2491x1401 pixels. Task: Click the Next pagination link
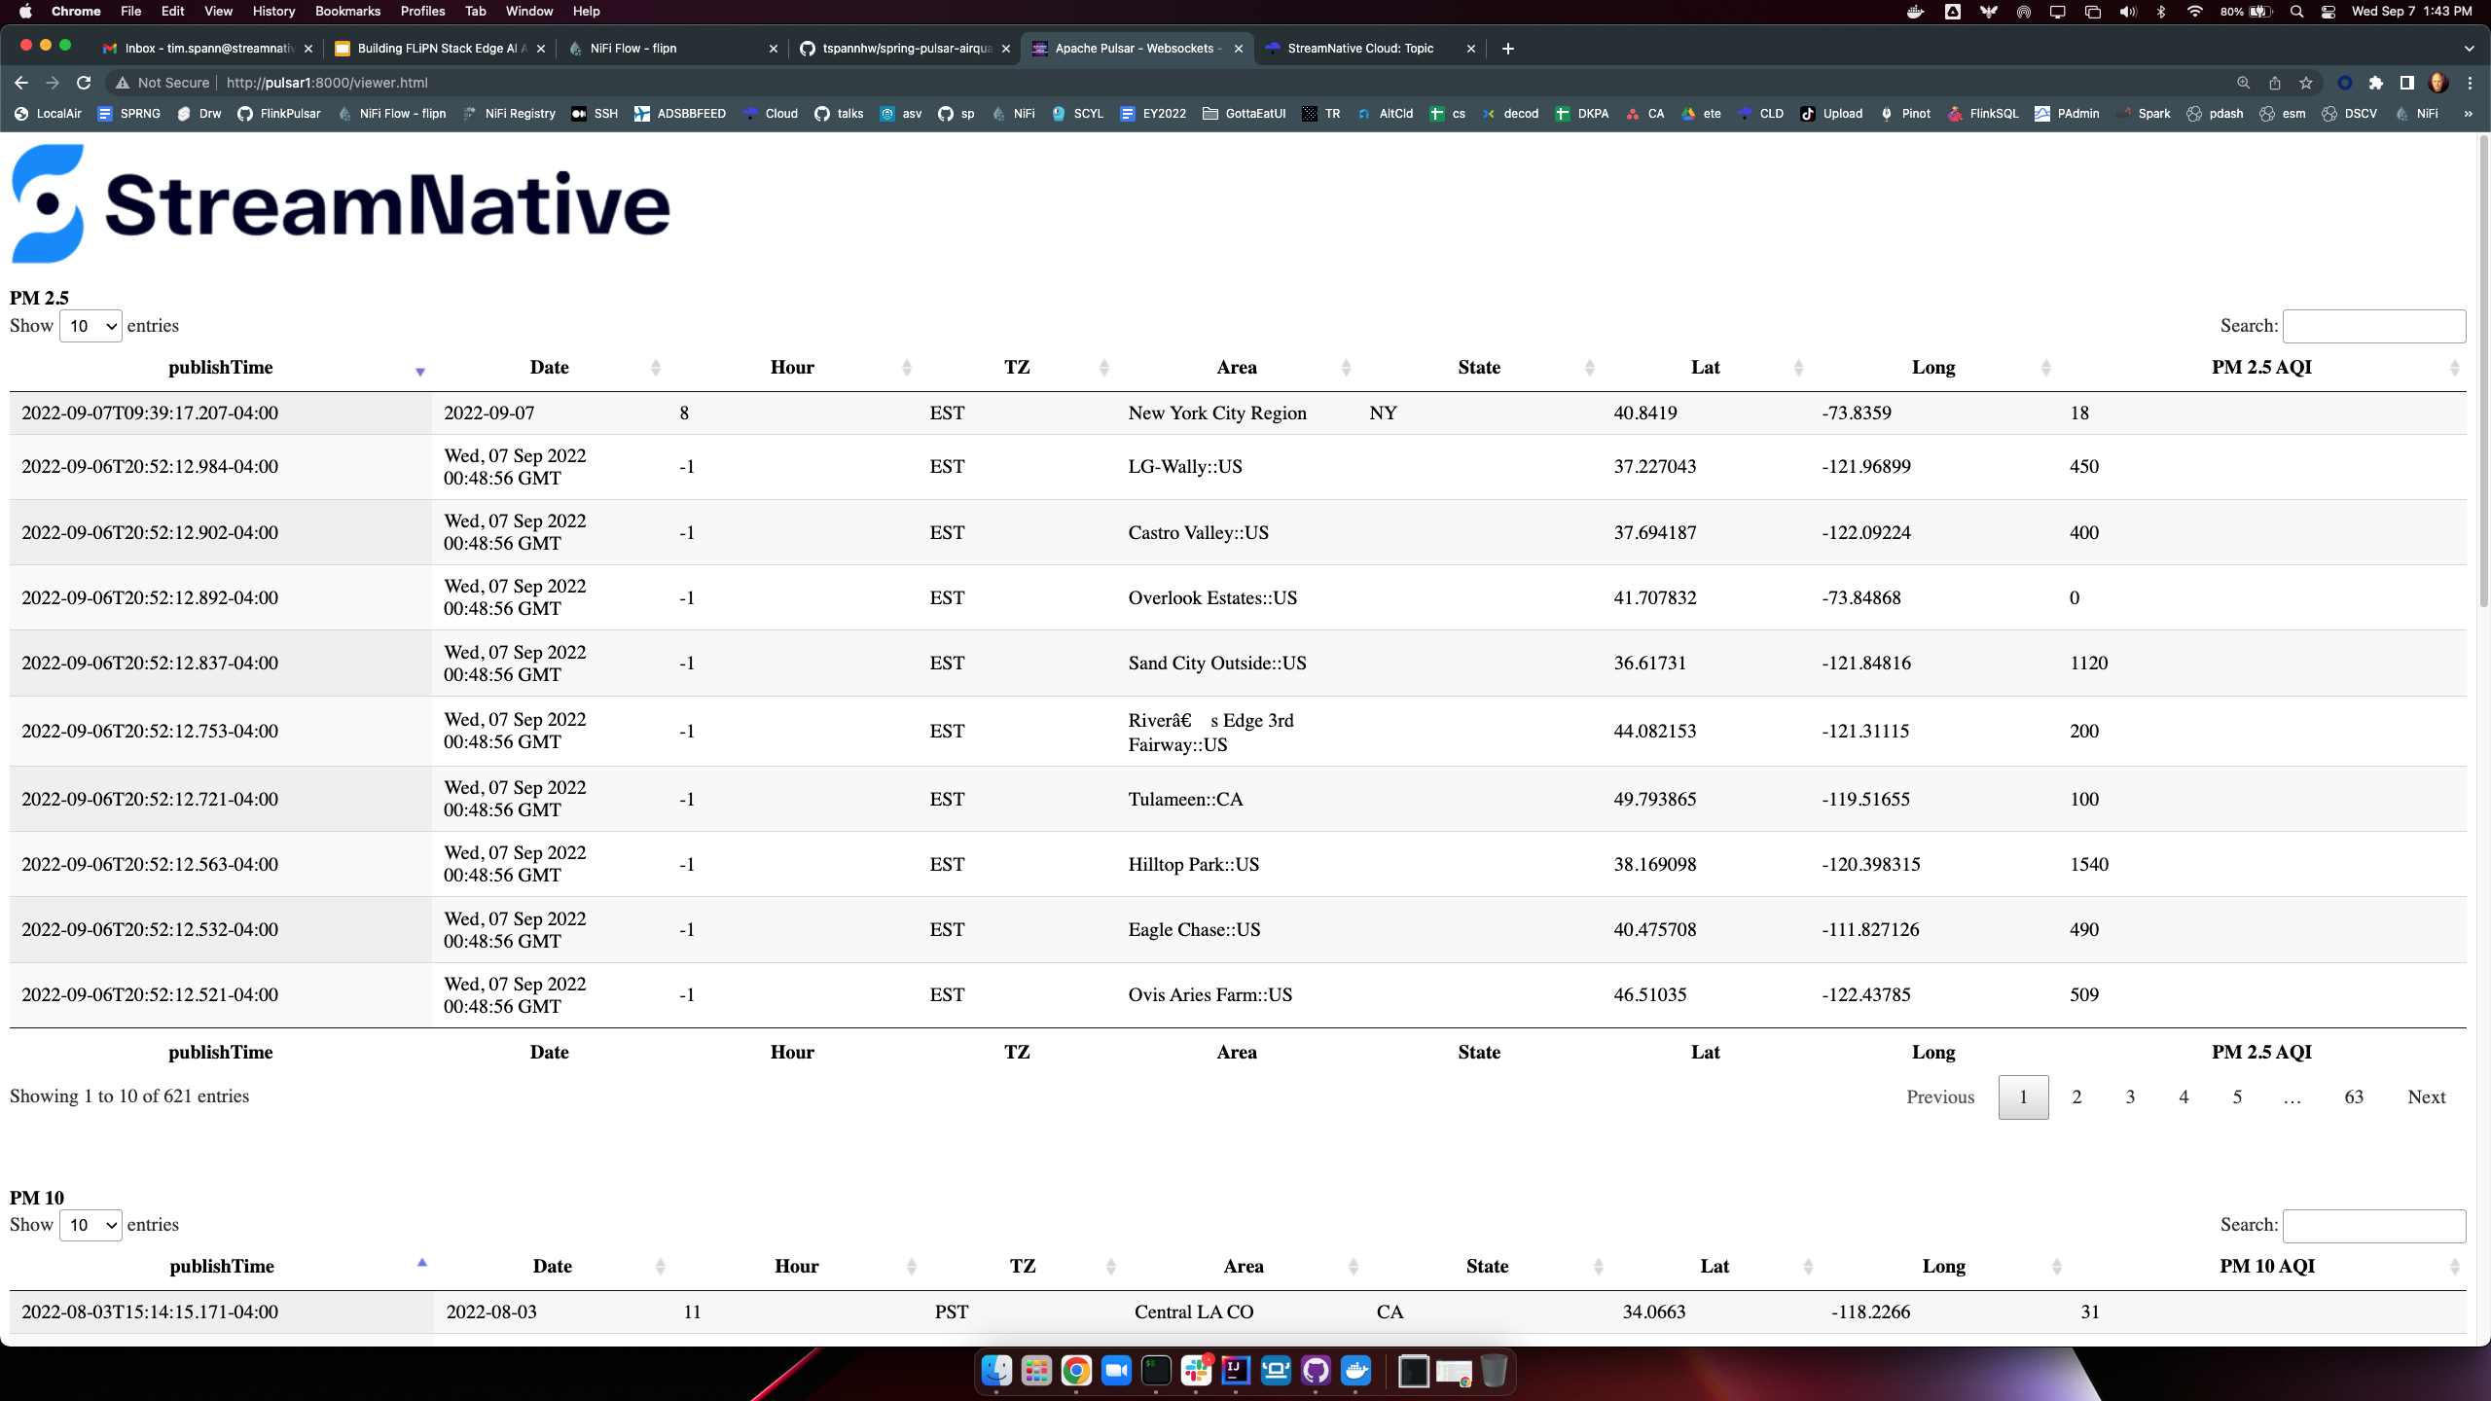[2426, 1097]
